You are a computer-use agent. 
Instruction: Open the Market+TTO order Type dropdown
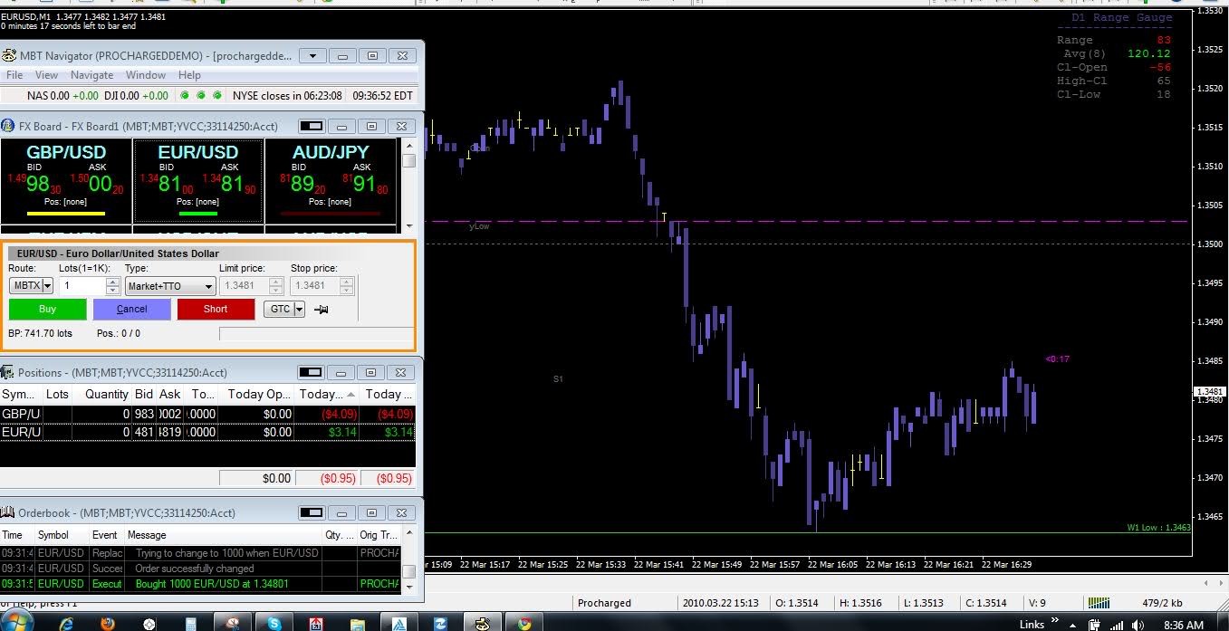[x=170, y=286]
